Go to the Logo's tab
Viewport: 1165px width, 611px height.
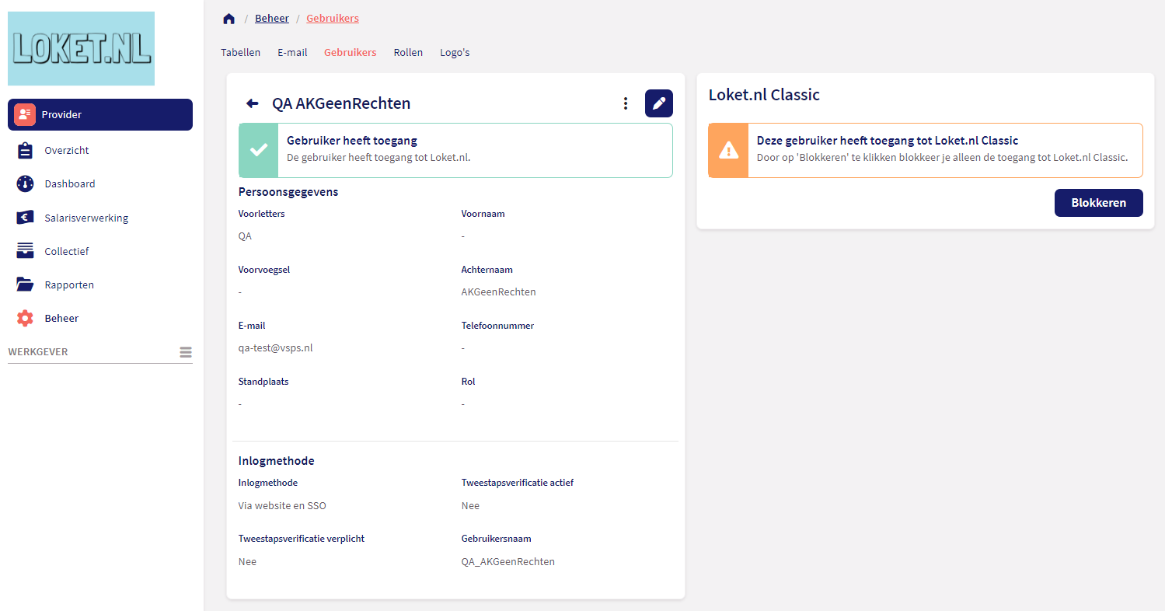[455, 53]
